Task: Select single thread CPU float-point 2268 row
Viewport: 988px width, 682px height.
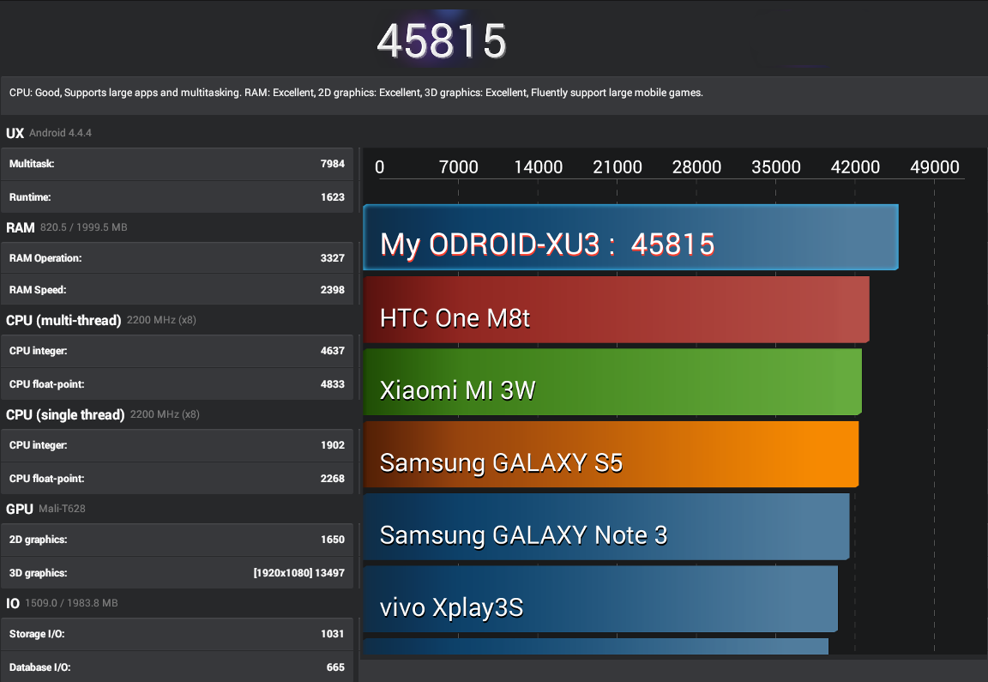Action: pos(177,479)
